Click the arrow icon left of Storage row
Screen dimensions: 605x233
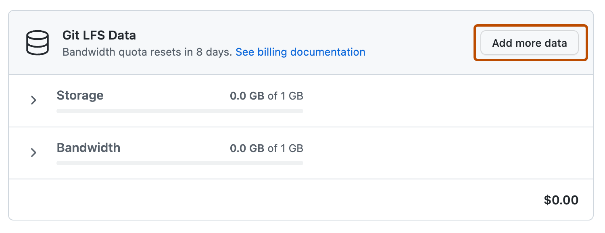point(33,100)
